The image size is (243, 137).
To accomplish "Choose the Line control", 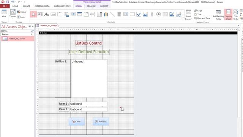I will click(x=112, y=14).
